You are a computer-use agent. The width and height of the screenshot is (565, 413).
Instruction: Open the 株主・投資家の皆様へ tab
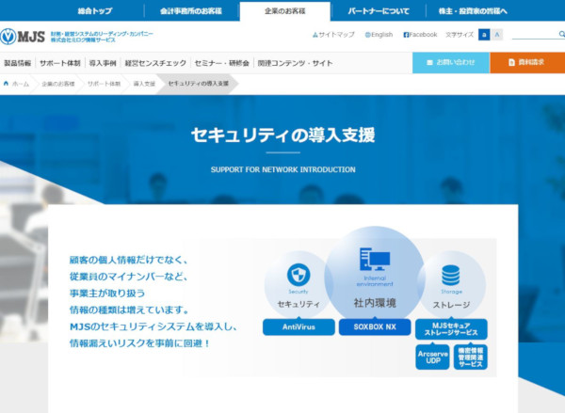pos(473,10)
